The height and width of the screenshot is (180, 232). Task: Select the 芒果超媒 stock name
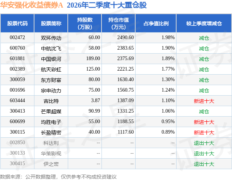click(x=51, y=111)
